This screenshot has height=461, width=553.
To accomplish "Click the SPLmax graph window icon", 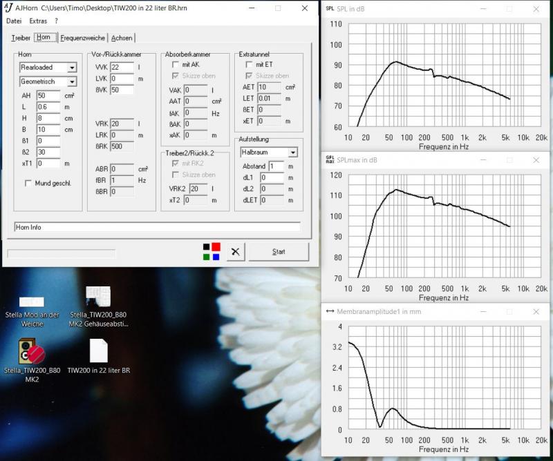I will click(x=330, y=160).
